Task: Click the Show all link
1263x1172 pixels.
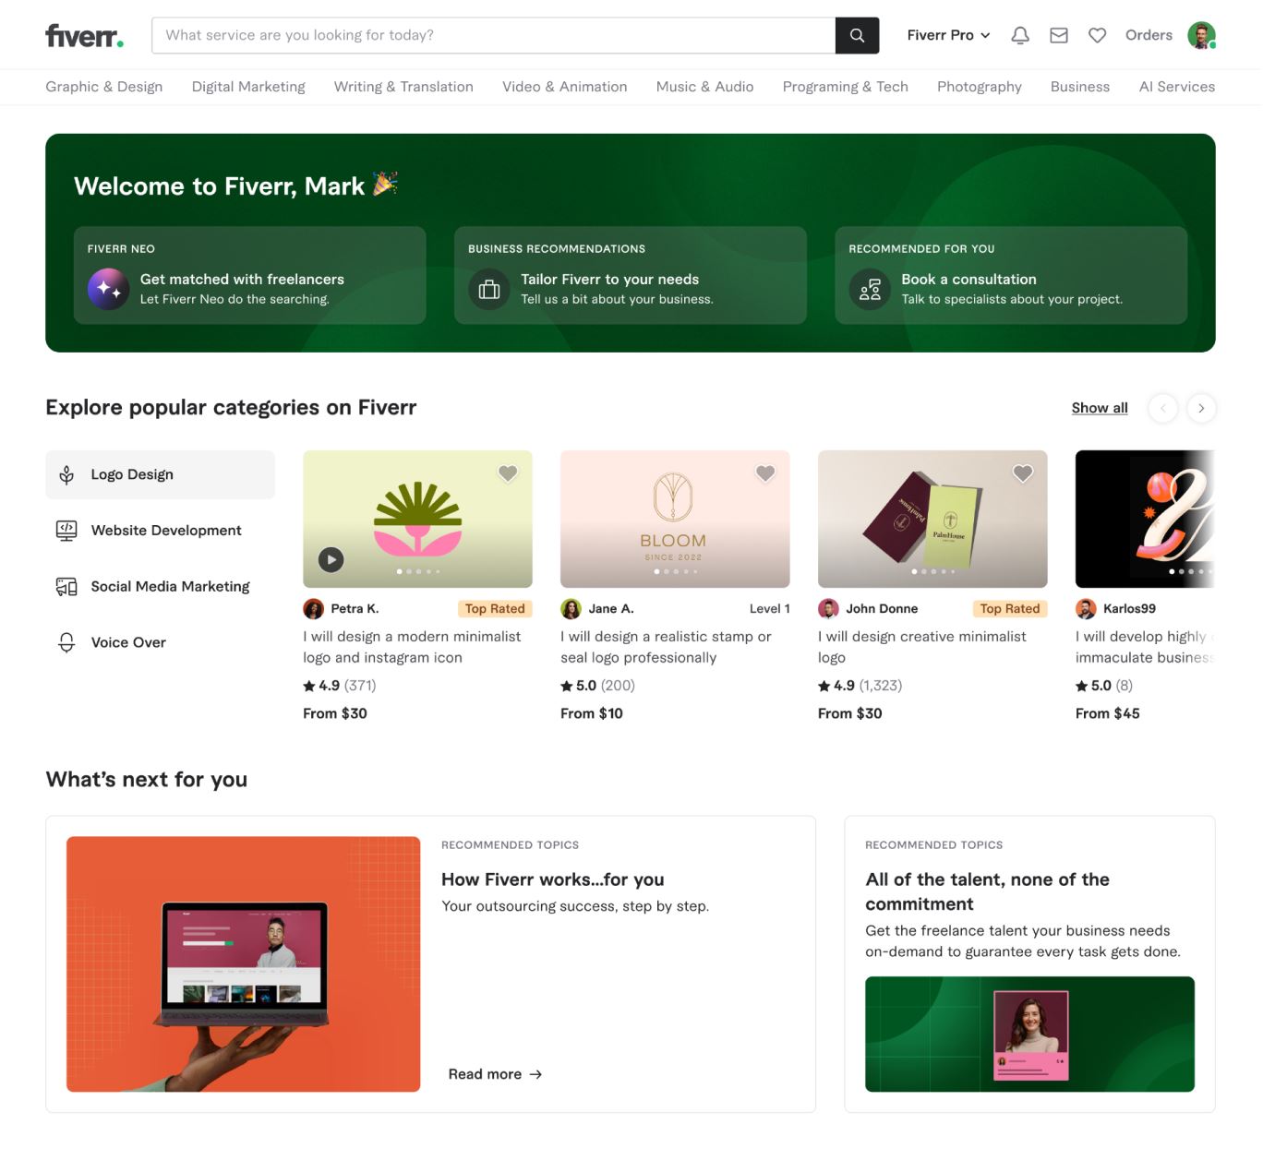Action: 1099,408
